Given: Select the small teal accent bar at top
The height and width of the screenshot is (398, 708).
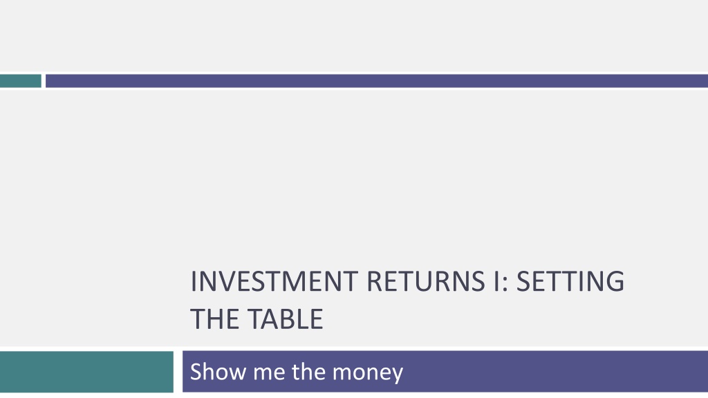Looking at the screenshot, I should pos(20,81).
